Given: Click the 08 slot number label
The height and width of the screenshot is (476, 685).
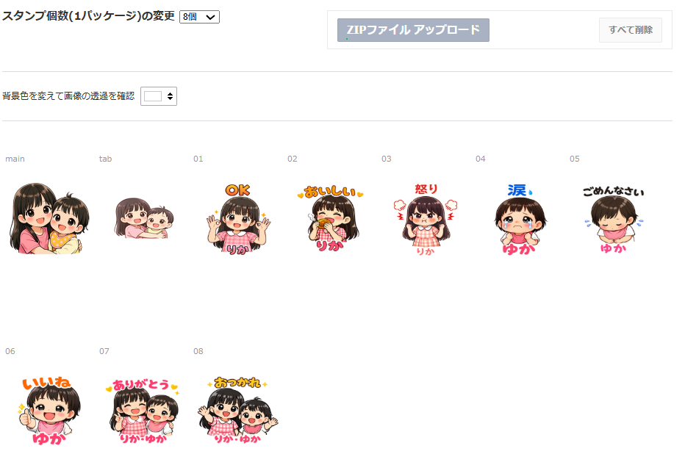Looking at the screenshot, I should (198, 351).
